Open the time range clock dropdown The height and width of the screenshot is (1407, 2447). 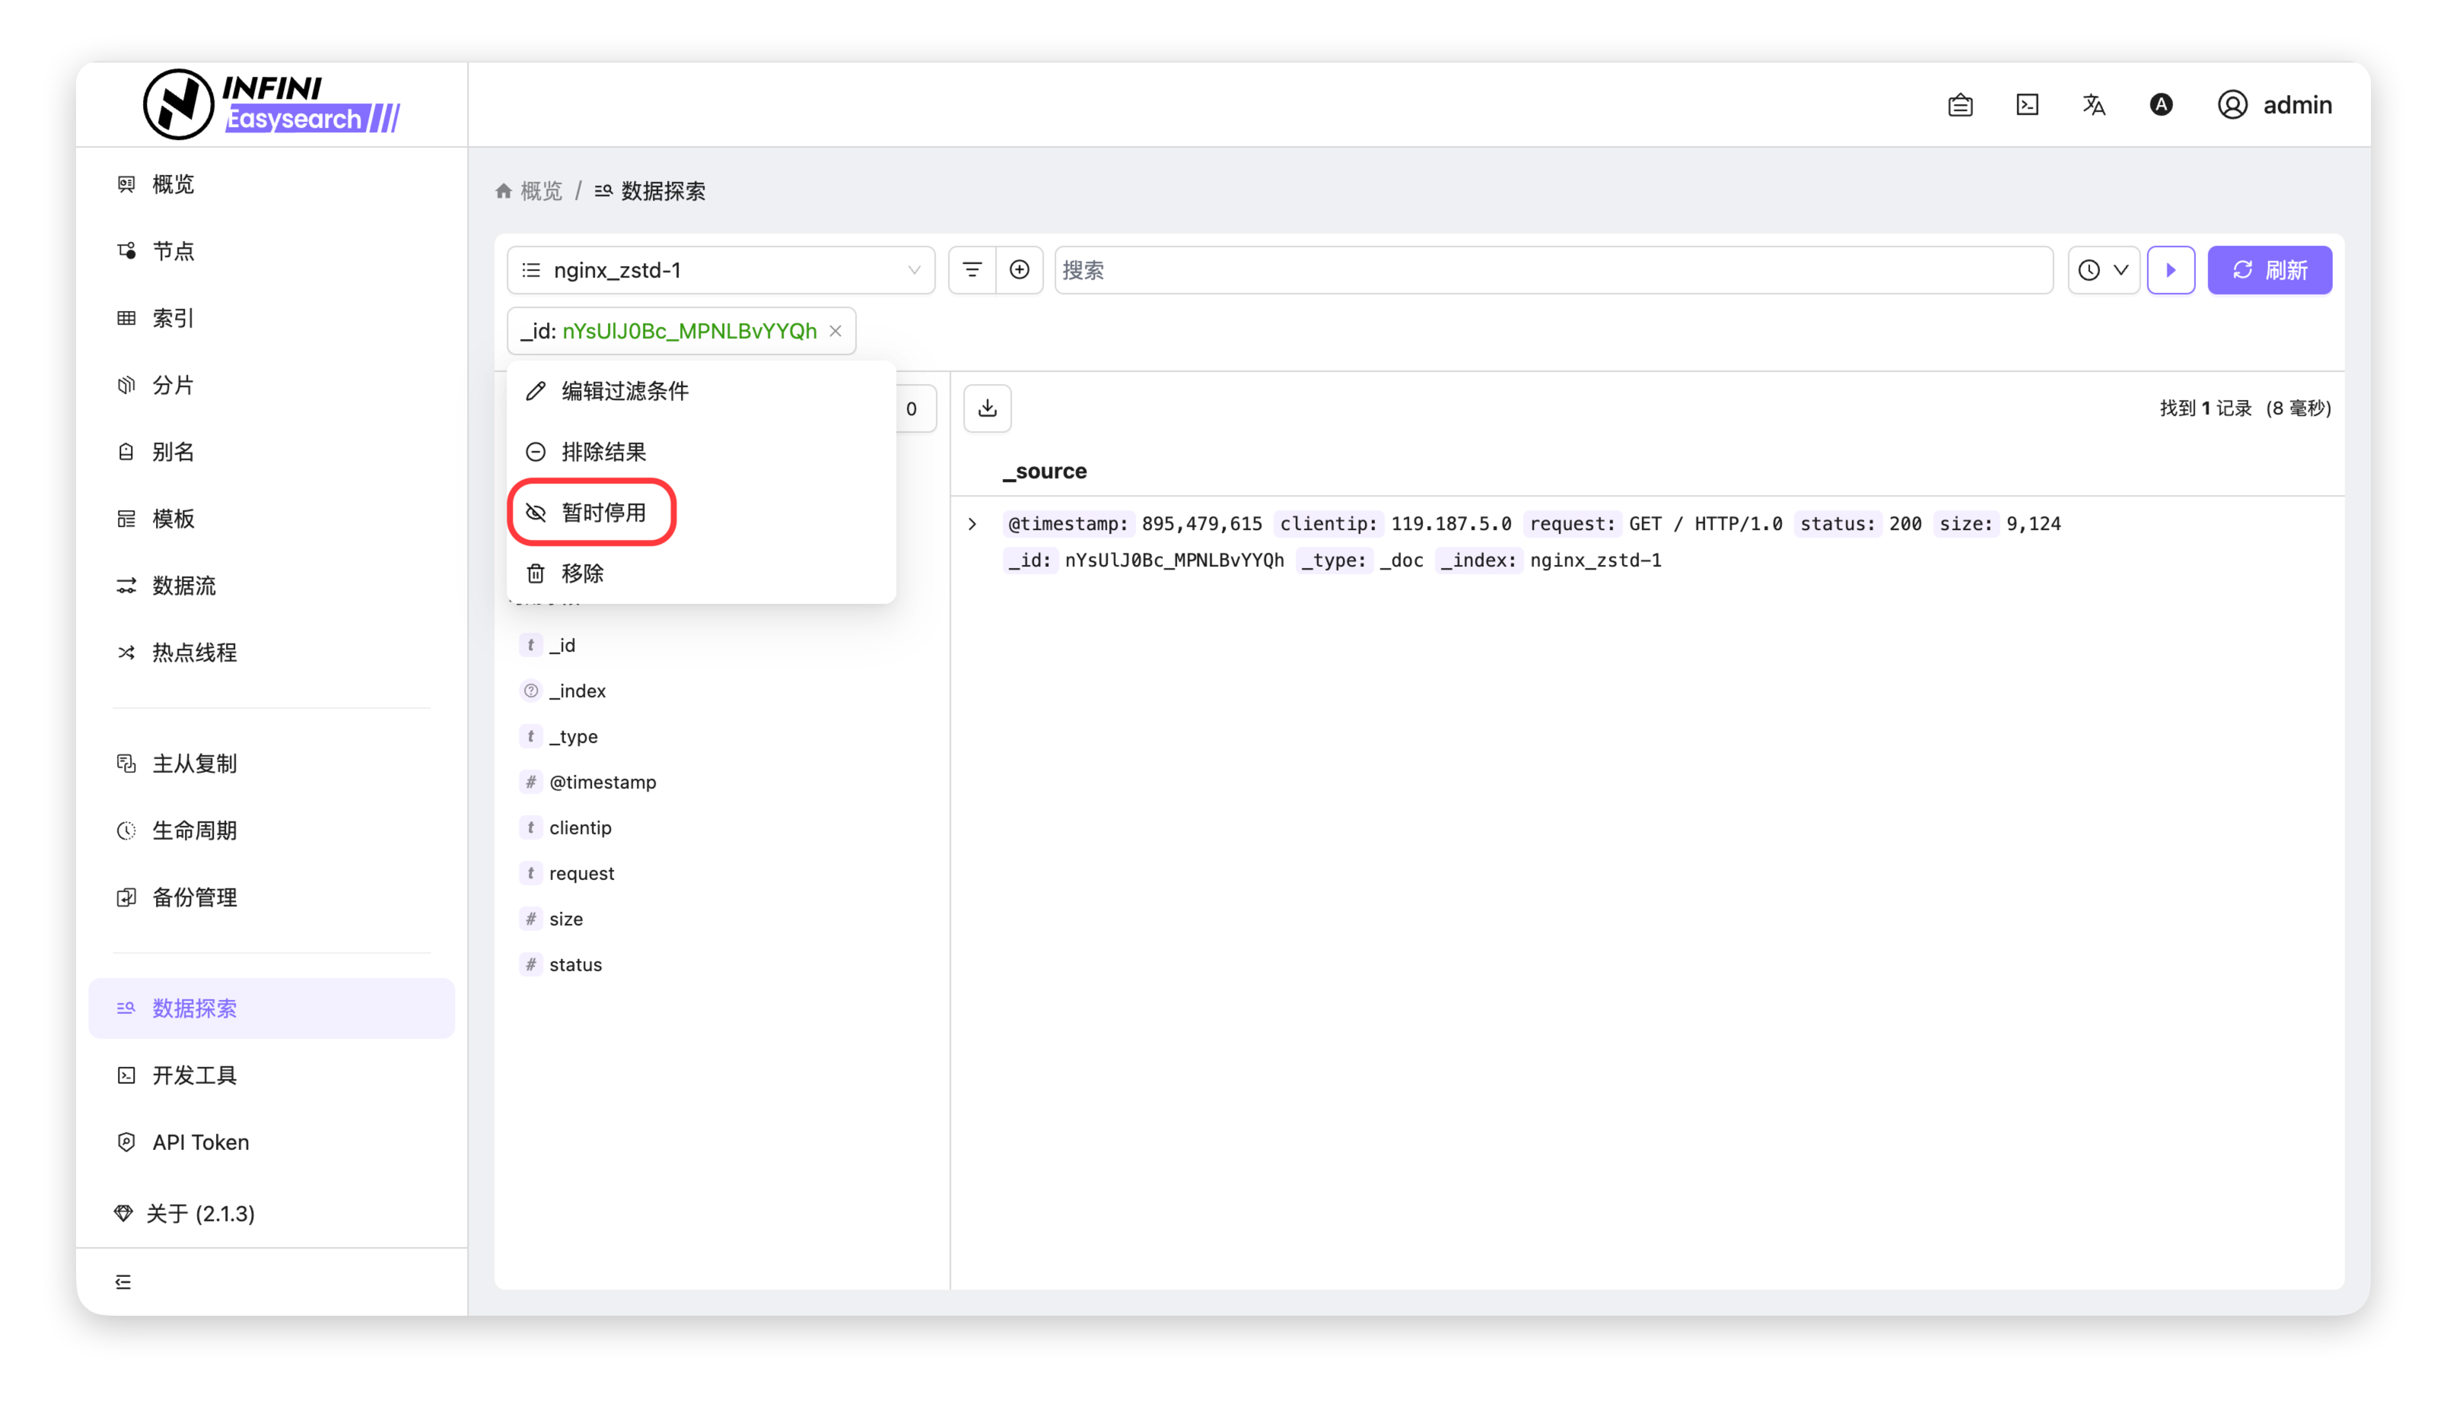tap(2103, 269)
